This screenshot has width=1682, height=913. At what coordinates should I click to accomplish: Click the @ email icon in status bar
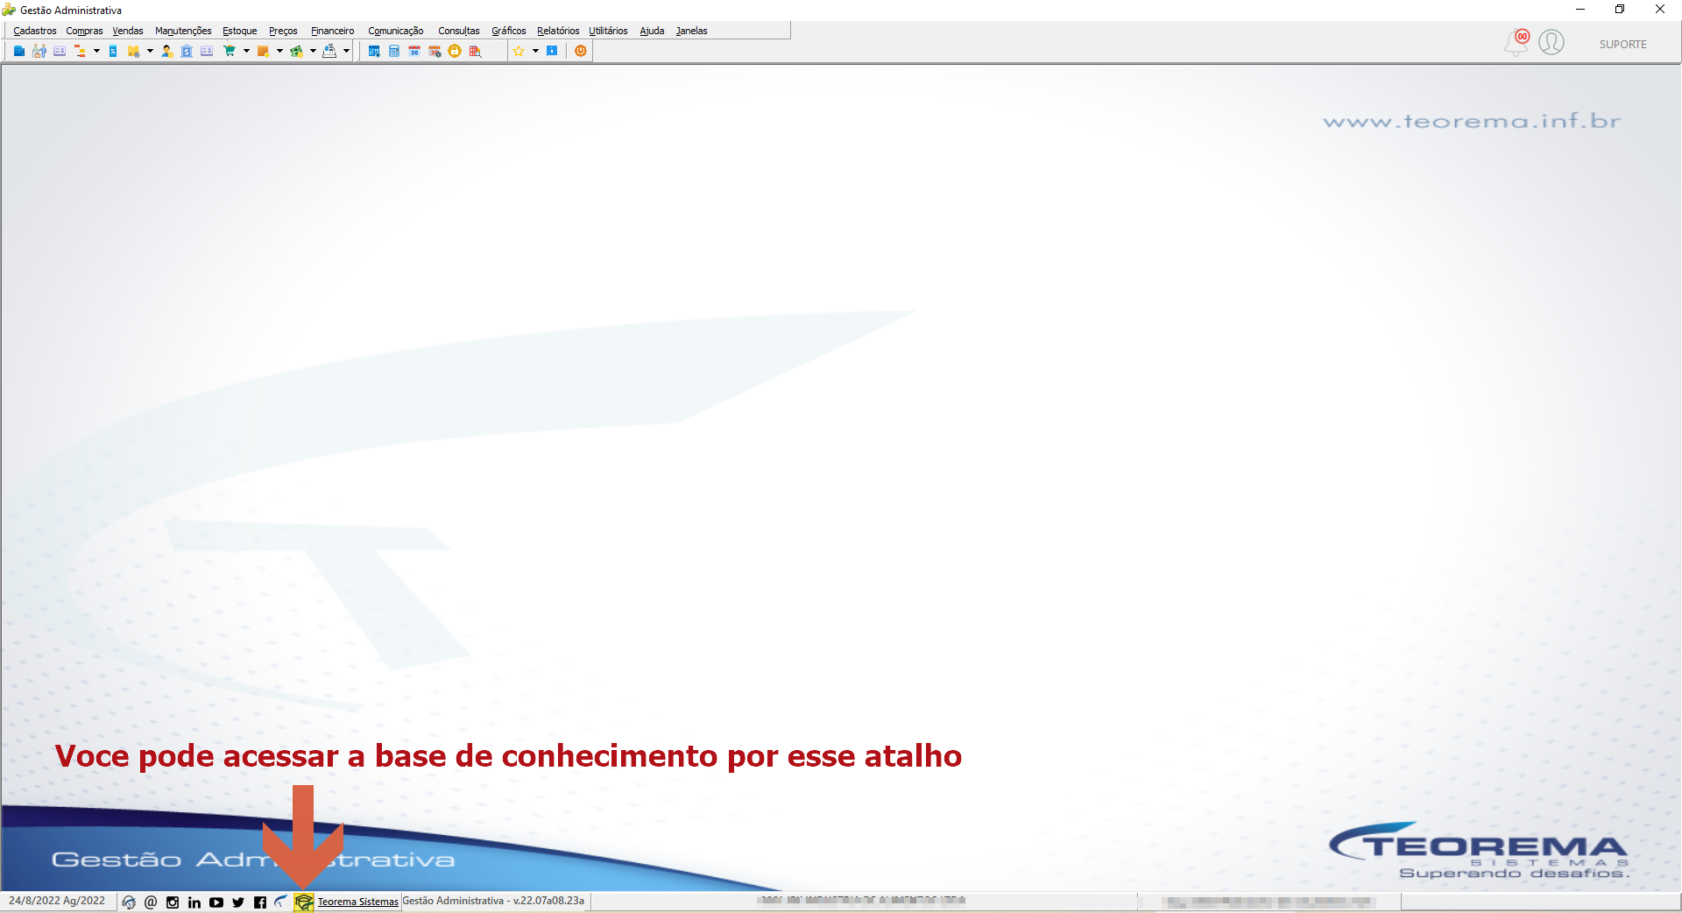point(151,902)
